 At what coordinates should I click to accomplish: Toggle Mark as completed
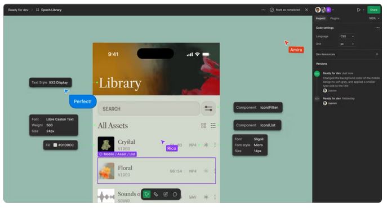pos(285,10)
